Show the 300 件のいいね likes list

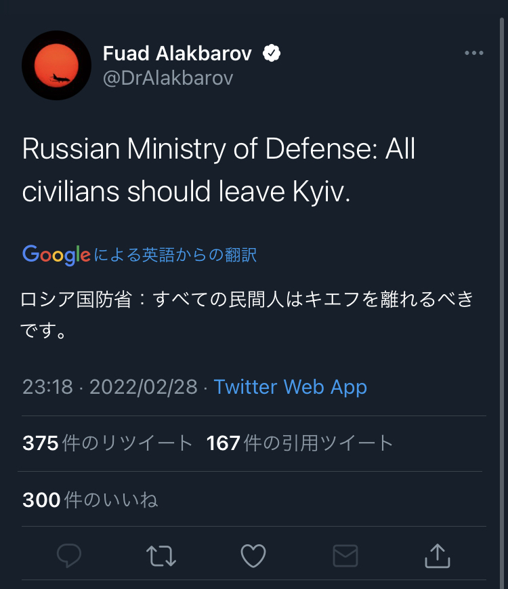pyautogui.click(x=90, y=500)
